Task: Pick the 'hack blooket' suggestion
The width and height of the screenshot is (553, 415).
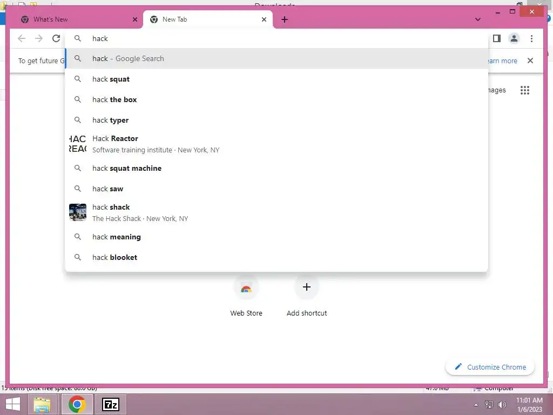Action: pos(277,257)
